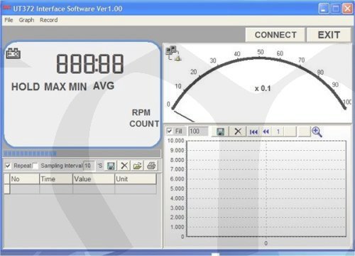Go to the previous graph page with the rewind icon
This screenshot has height=256, width=355.
(x=266, y=132)
